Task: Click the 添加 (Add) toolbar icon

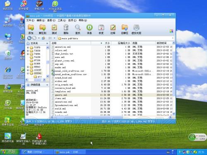Action: 31,29
